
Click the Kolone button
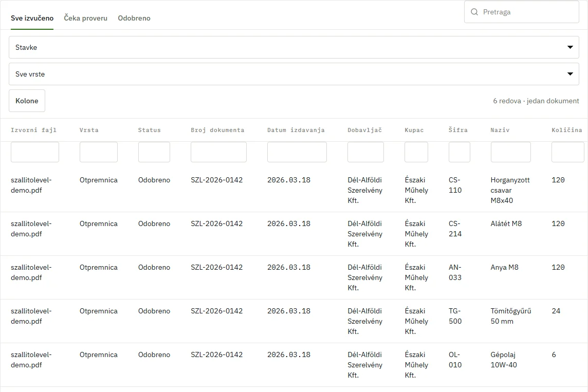click(x=27, y=101)
